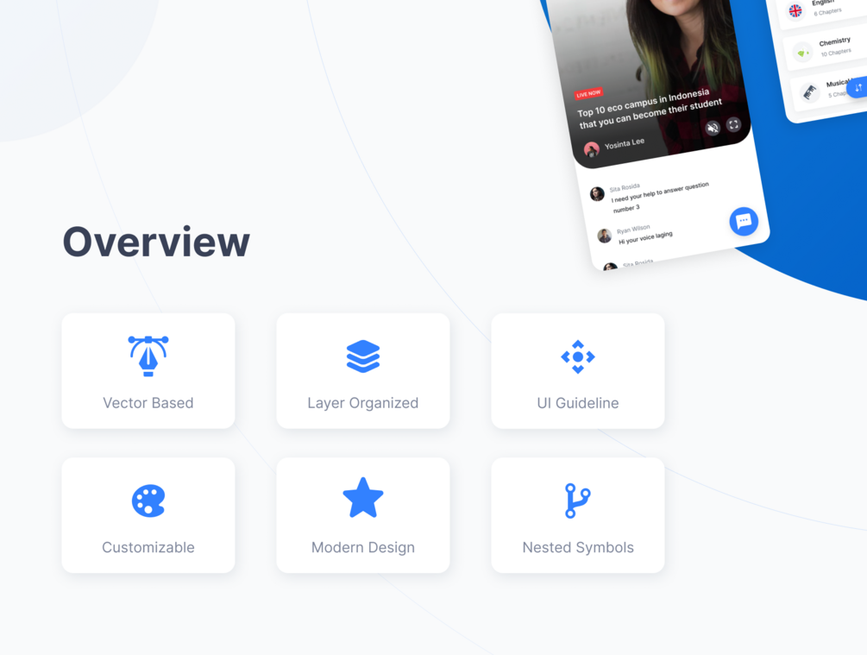Tap the Yosinta Lee name on the video
867x655 pixels.
(625, 143)
